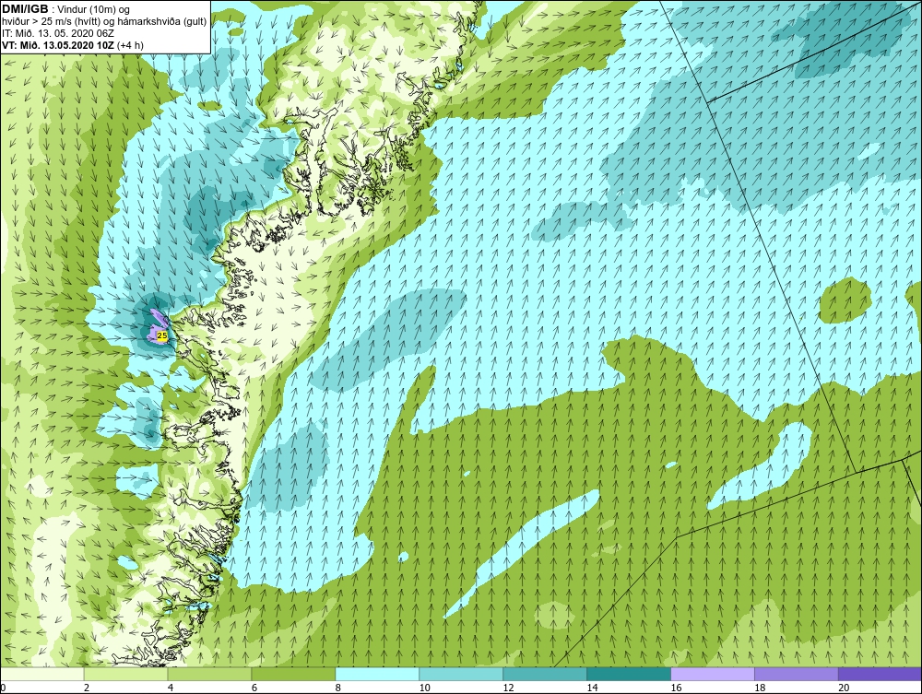Image resolution: width=922 pixels, height=694 pixels.
Task: Click the legend scale label 12
Action: [x=508, y=688]
